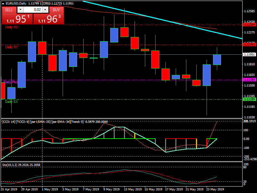257x193 pixels.
Task: Click the SELL button to open a sell order
Action: [x=9, y=10]
